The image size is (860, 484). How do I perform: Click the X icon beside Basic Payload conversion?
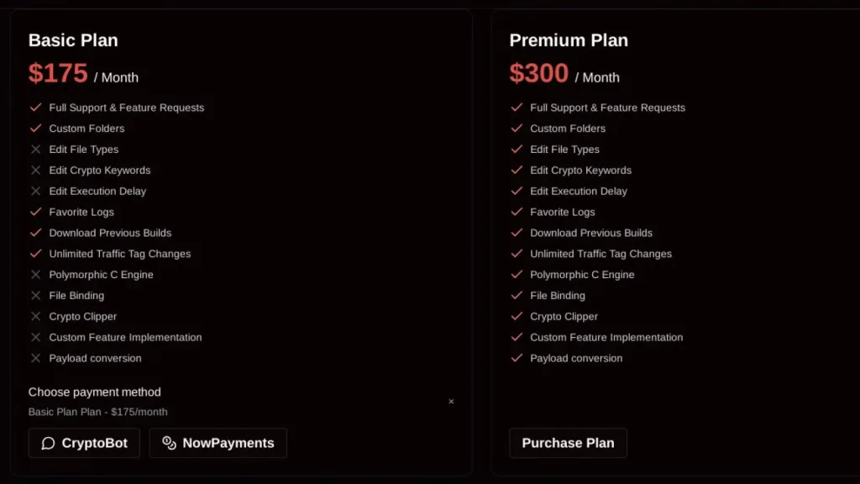point(36,358)
